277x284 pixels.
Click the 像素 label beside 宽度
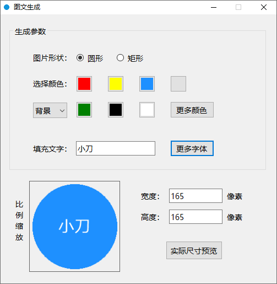[x=235, y=196]
